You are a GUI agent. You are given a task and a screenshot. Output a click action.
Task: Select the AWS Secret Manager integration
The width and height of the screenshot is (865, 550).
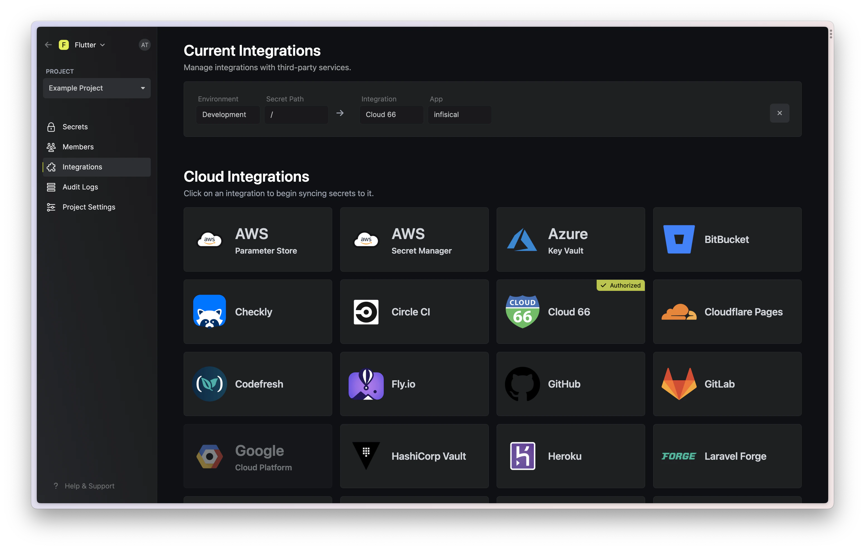[x=414, y=239]
